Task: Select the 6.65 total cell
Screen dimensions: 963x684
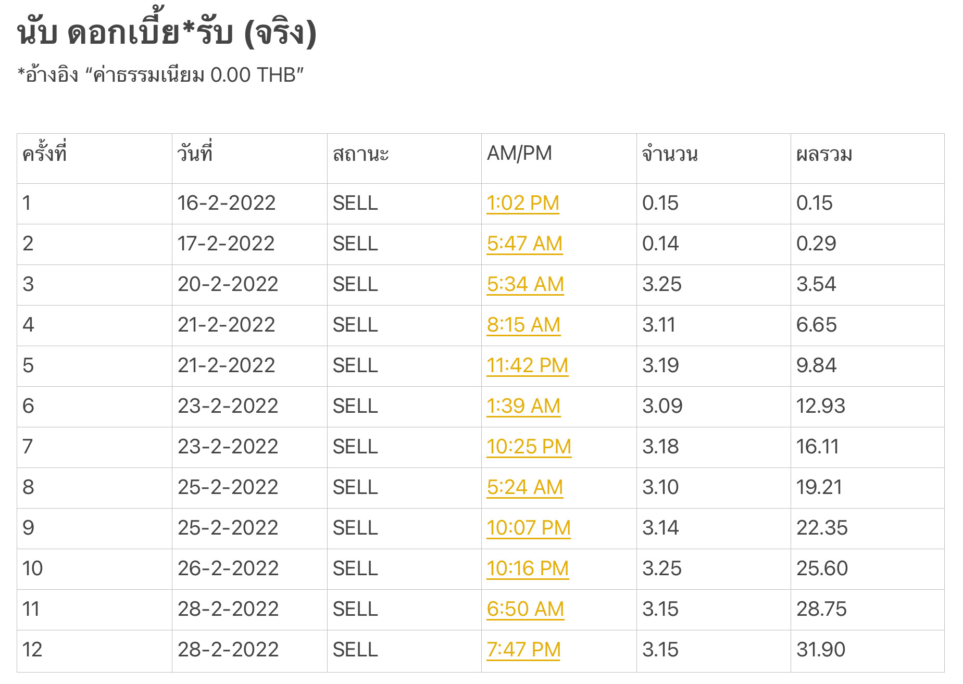Action: (x=867, y=325)
